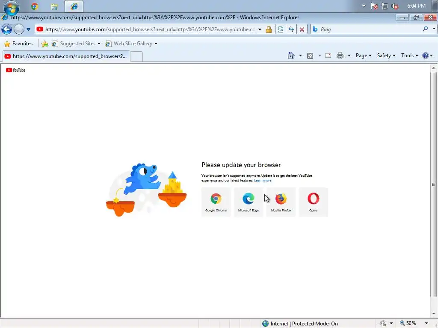
Task: Click the Forward navigation button
Action: [19, 29]
